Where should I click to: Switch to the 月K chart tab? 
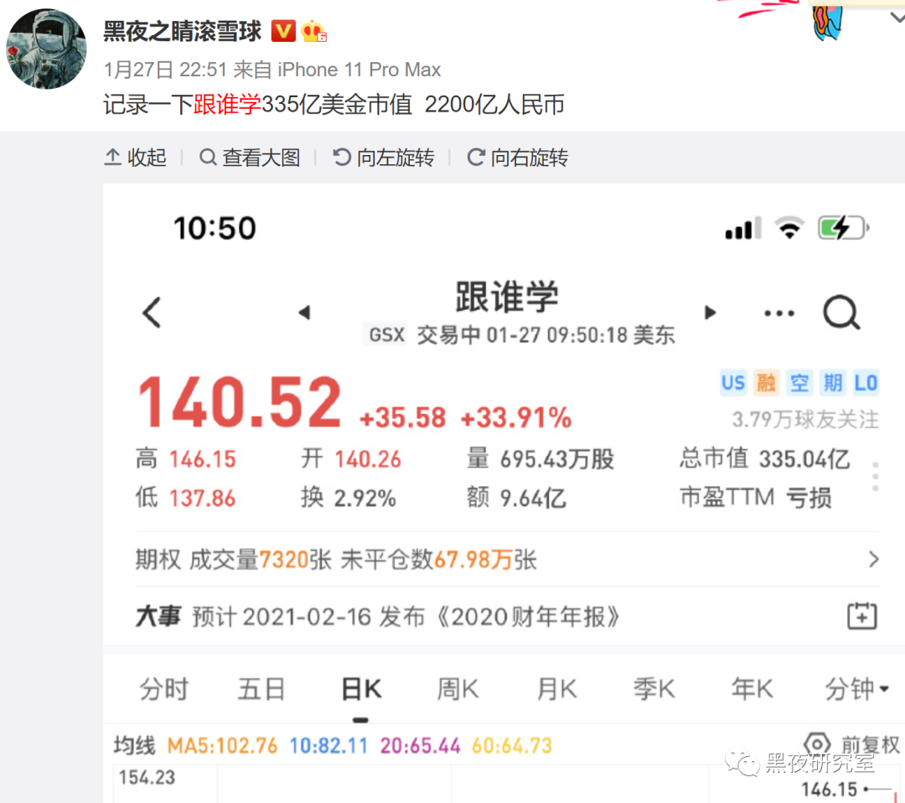click(x=556, y=689)
